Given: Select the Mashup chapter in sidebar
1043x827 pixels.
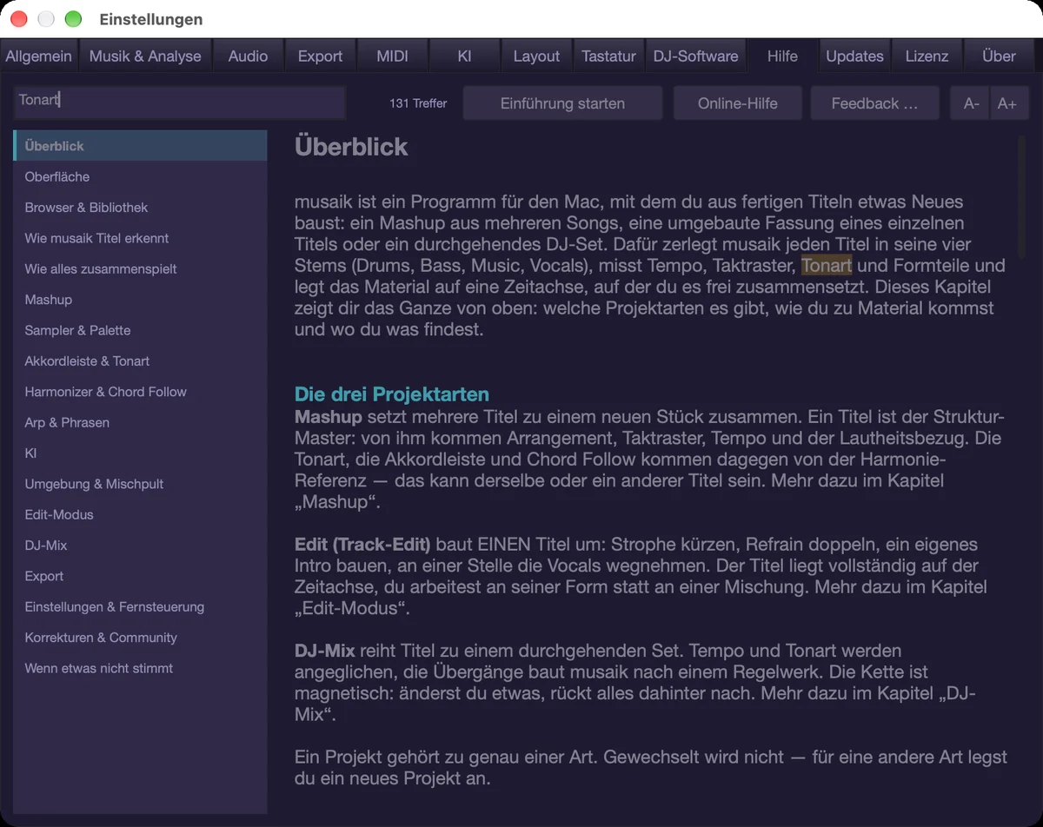Looking at the screenshot, I should click(x=141, y=300).
